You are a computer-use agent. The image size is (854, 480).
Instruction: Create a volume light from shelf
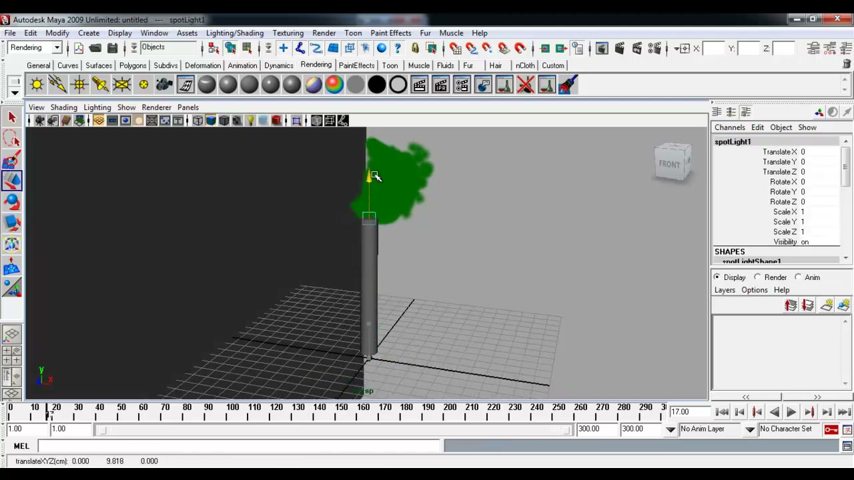pyautogui.click(x=143, y=85)
